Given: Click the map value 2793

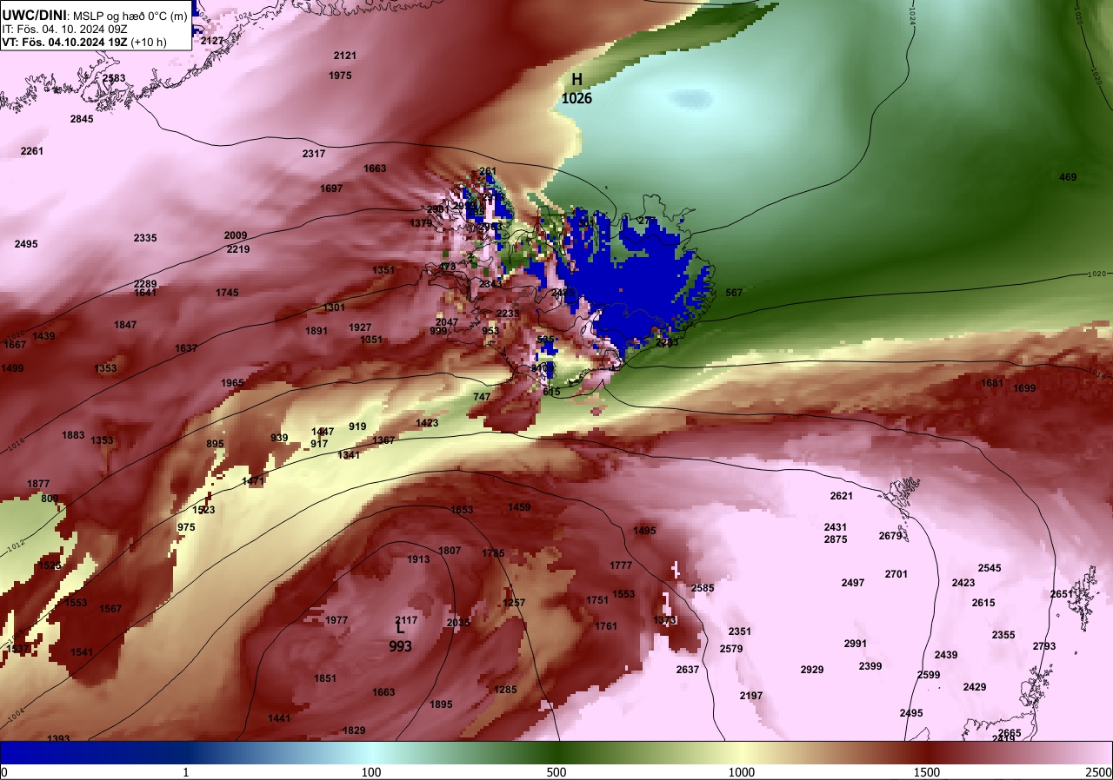Looking at the screenshot, I should (1044, 646).
